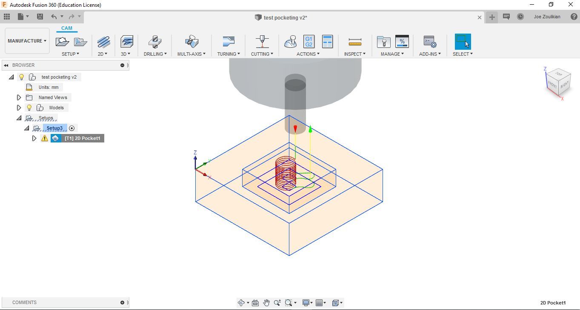Undo the last action
The image size is (580, 310).
(x=54, y=17)
